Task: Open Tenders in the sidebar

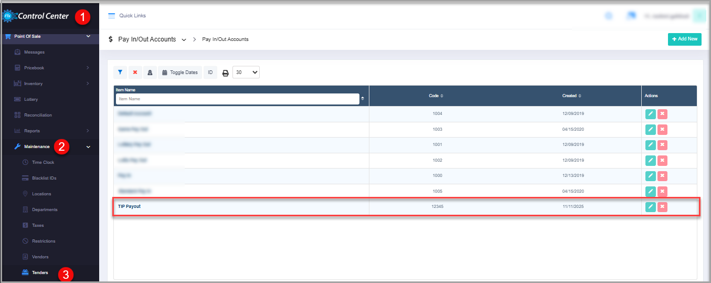Action: [x=40, y=272]
